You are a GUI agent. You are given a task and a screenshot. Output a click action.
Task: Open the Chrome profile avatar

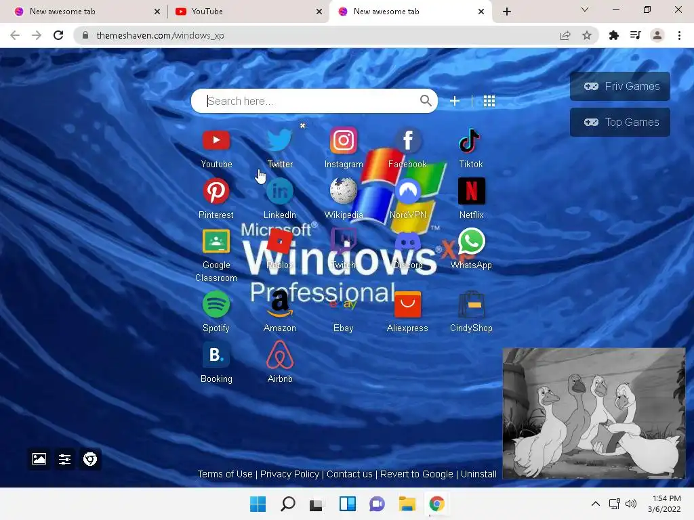point(657,35)
